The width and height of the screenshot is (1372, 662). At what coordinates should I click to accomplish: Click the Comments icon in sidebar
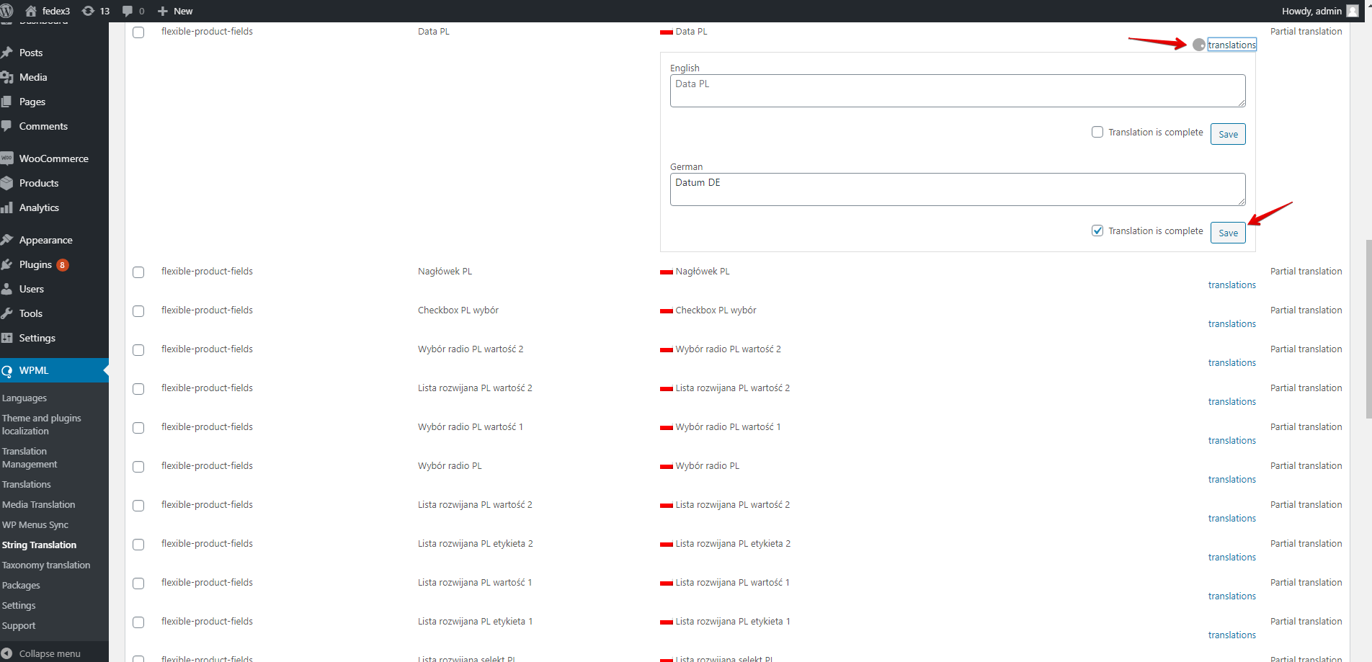pyautogui.click(x=7, y=126)
